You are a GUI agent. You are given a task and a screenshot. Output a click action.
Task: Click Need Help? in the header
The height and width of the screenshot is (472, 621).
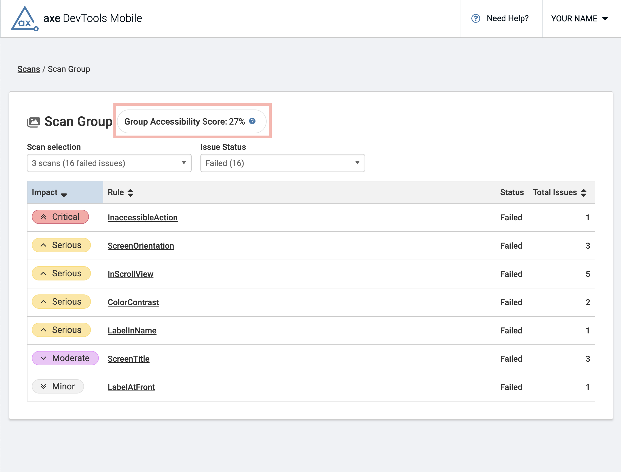[x=507, y=19]
